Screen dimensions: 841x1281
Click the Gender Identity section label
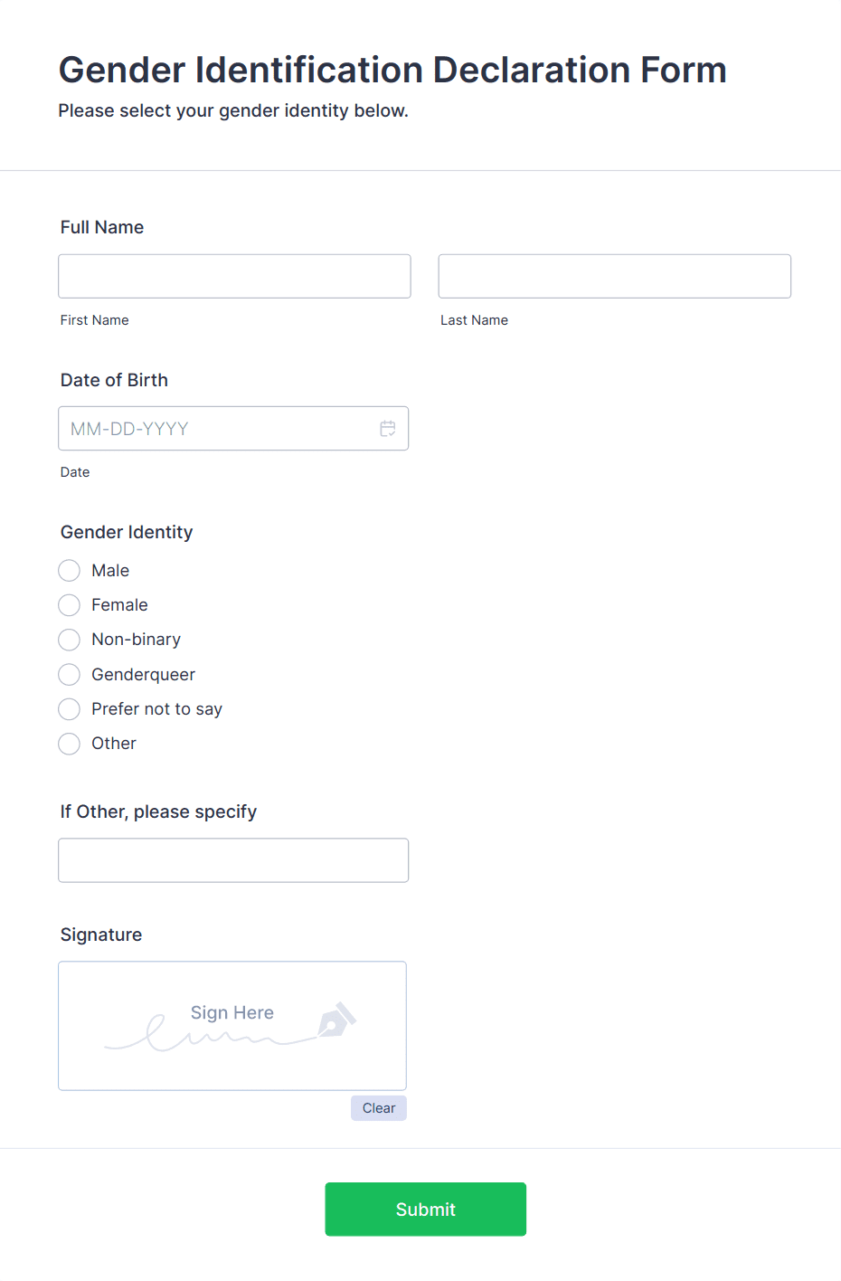point(126,532)
